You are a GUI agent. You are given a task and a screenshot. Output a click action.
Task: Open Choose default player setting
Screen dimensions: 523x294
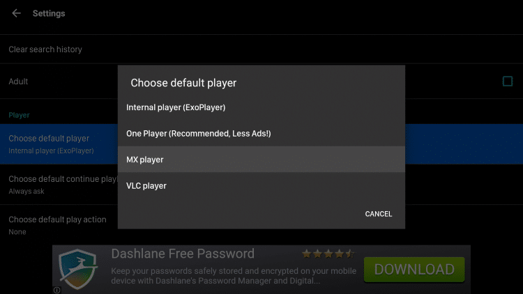pos(59,144)
